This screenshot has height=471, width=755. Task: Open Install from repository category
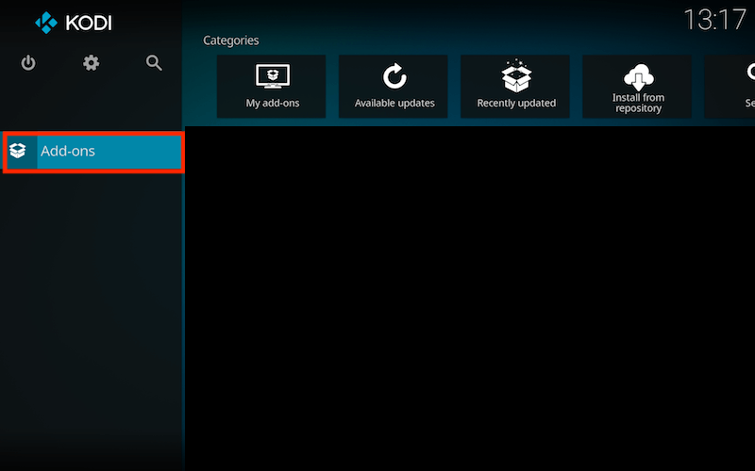coord(637,87)
